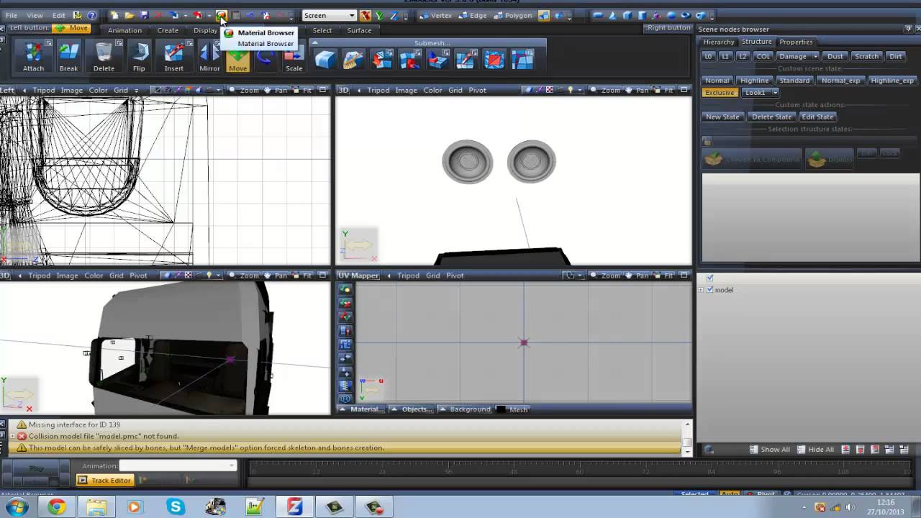Select the Delete trash bin tool
Image resolution: width=921 pixels, height=518 pixels.
[104, 56]
